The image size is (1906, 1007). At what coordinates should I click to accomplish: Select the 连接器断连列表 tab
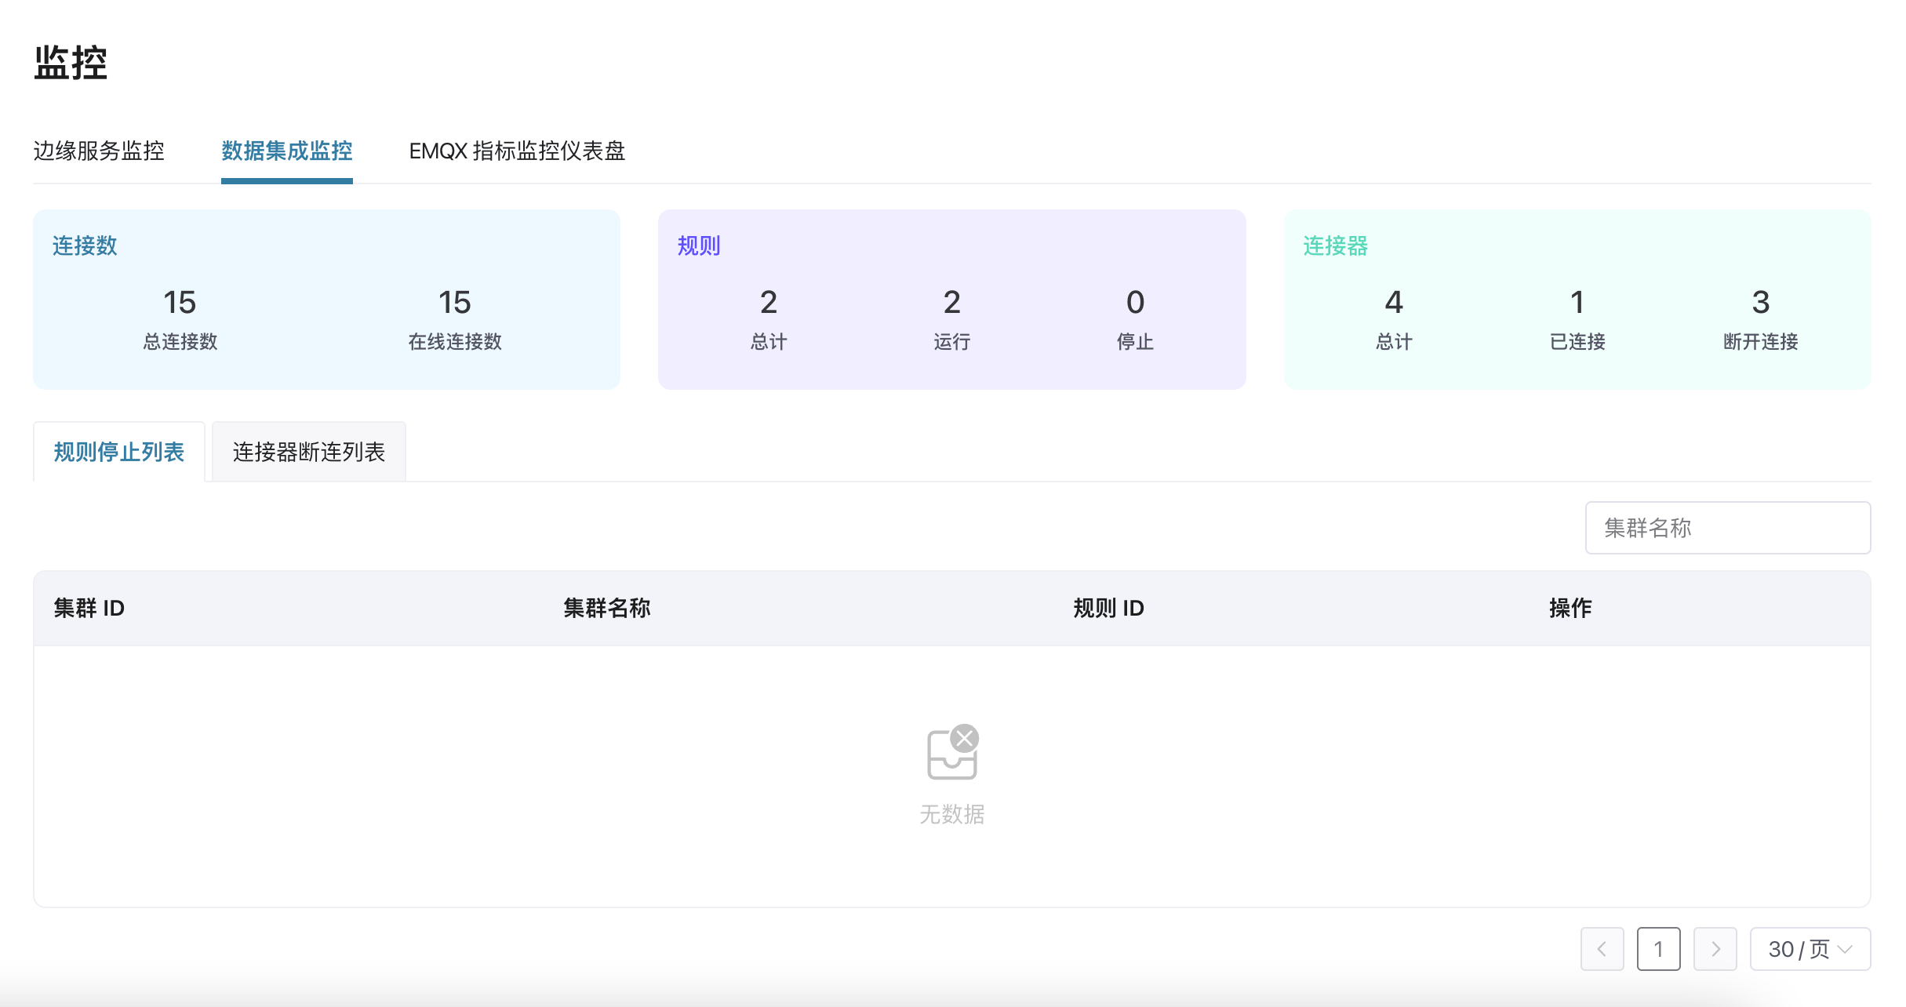point(309,452)
